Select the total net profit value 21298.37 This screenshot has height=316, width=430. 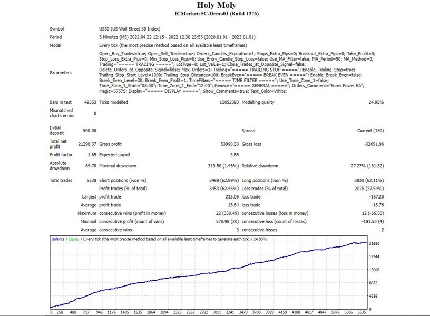click(87, 144)
